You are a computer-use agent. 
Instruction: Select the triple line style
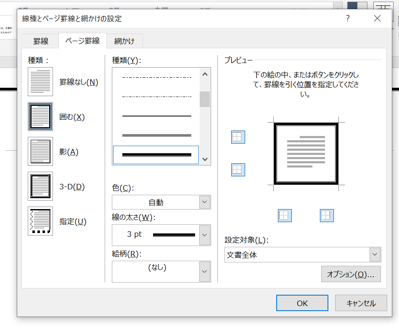(156, 136)
